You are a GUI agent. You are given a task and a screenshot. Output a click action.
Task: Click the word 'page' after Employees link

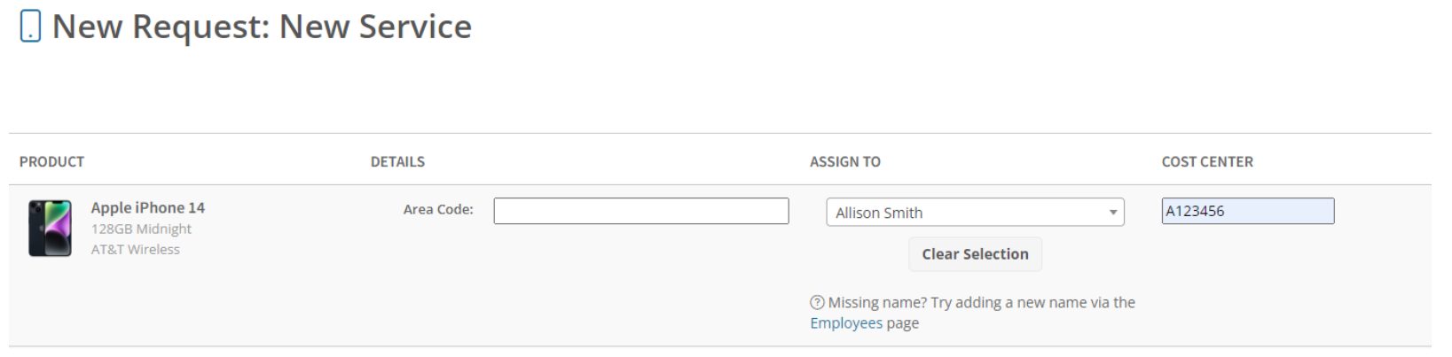point(902,323)
